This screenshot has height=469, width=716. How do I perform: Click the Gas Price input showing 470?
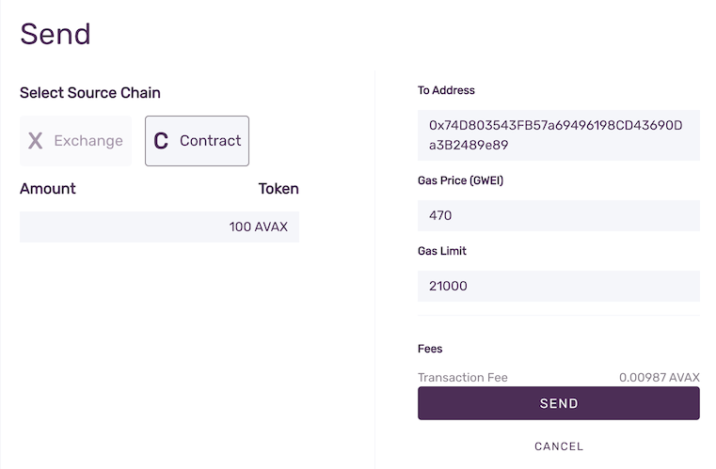coord(558,215)
